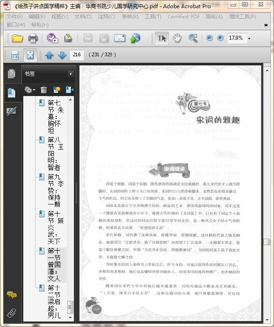274x327 pixels.
Task: Open the 高级(A) menu
Action: pyautogui.click(x=214, y=16)
